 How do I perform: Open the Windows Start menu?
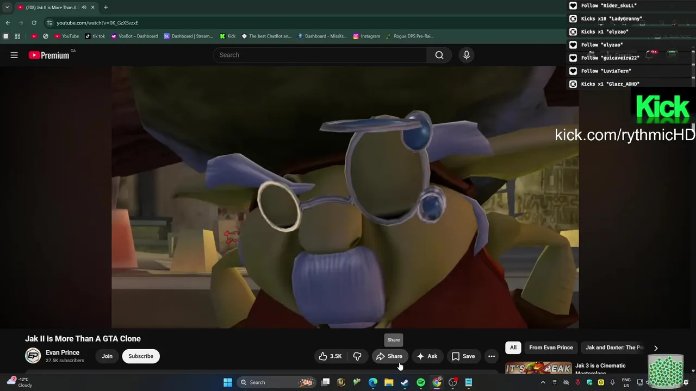click(228, 382)
